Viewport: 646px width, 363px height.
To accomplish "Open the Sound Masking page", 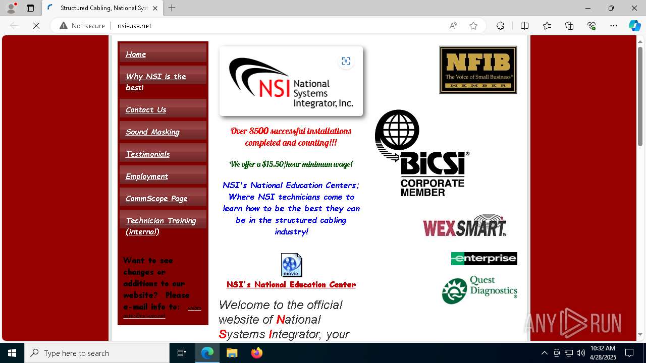I will point(152,132).
